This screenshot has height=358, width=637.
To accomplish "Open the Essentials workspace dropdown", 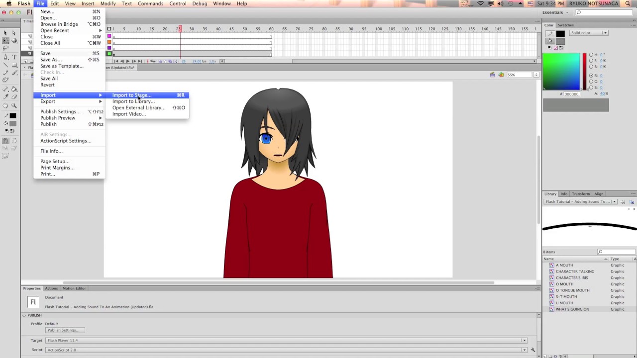I will click(x=555, y=12).
